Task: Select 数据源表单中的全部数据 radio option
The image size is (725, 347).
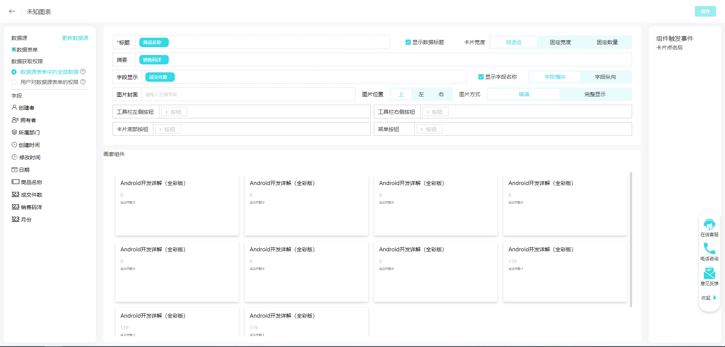Action: 14,72
